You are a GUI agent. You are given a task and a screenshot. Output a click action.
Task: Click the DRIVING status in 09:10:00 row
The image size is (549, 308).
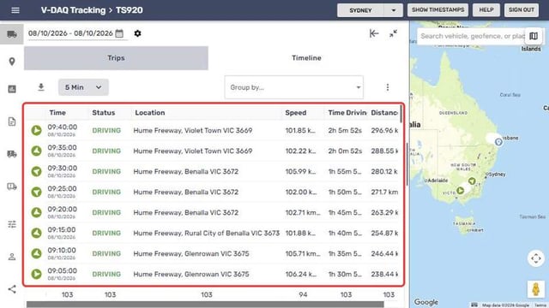[106, 253]
